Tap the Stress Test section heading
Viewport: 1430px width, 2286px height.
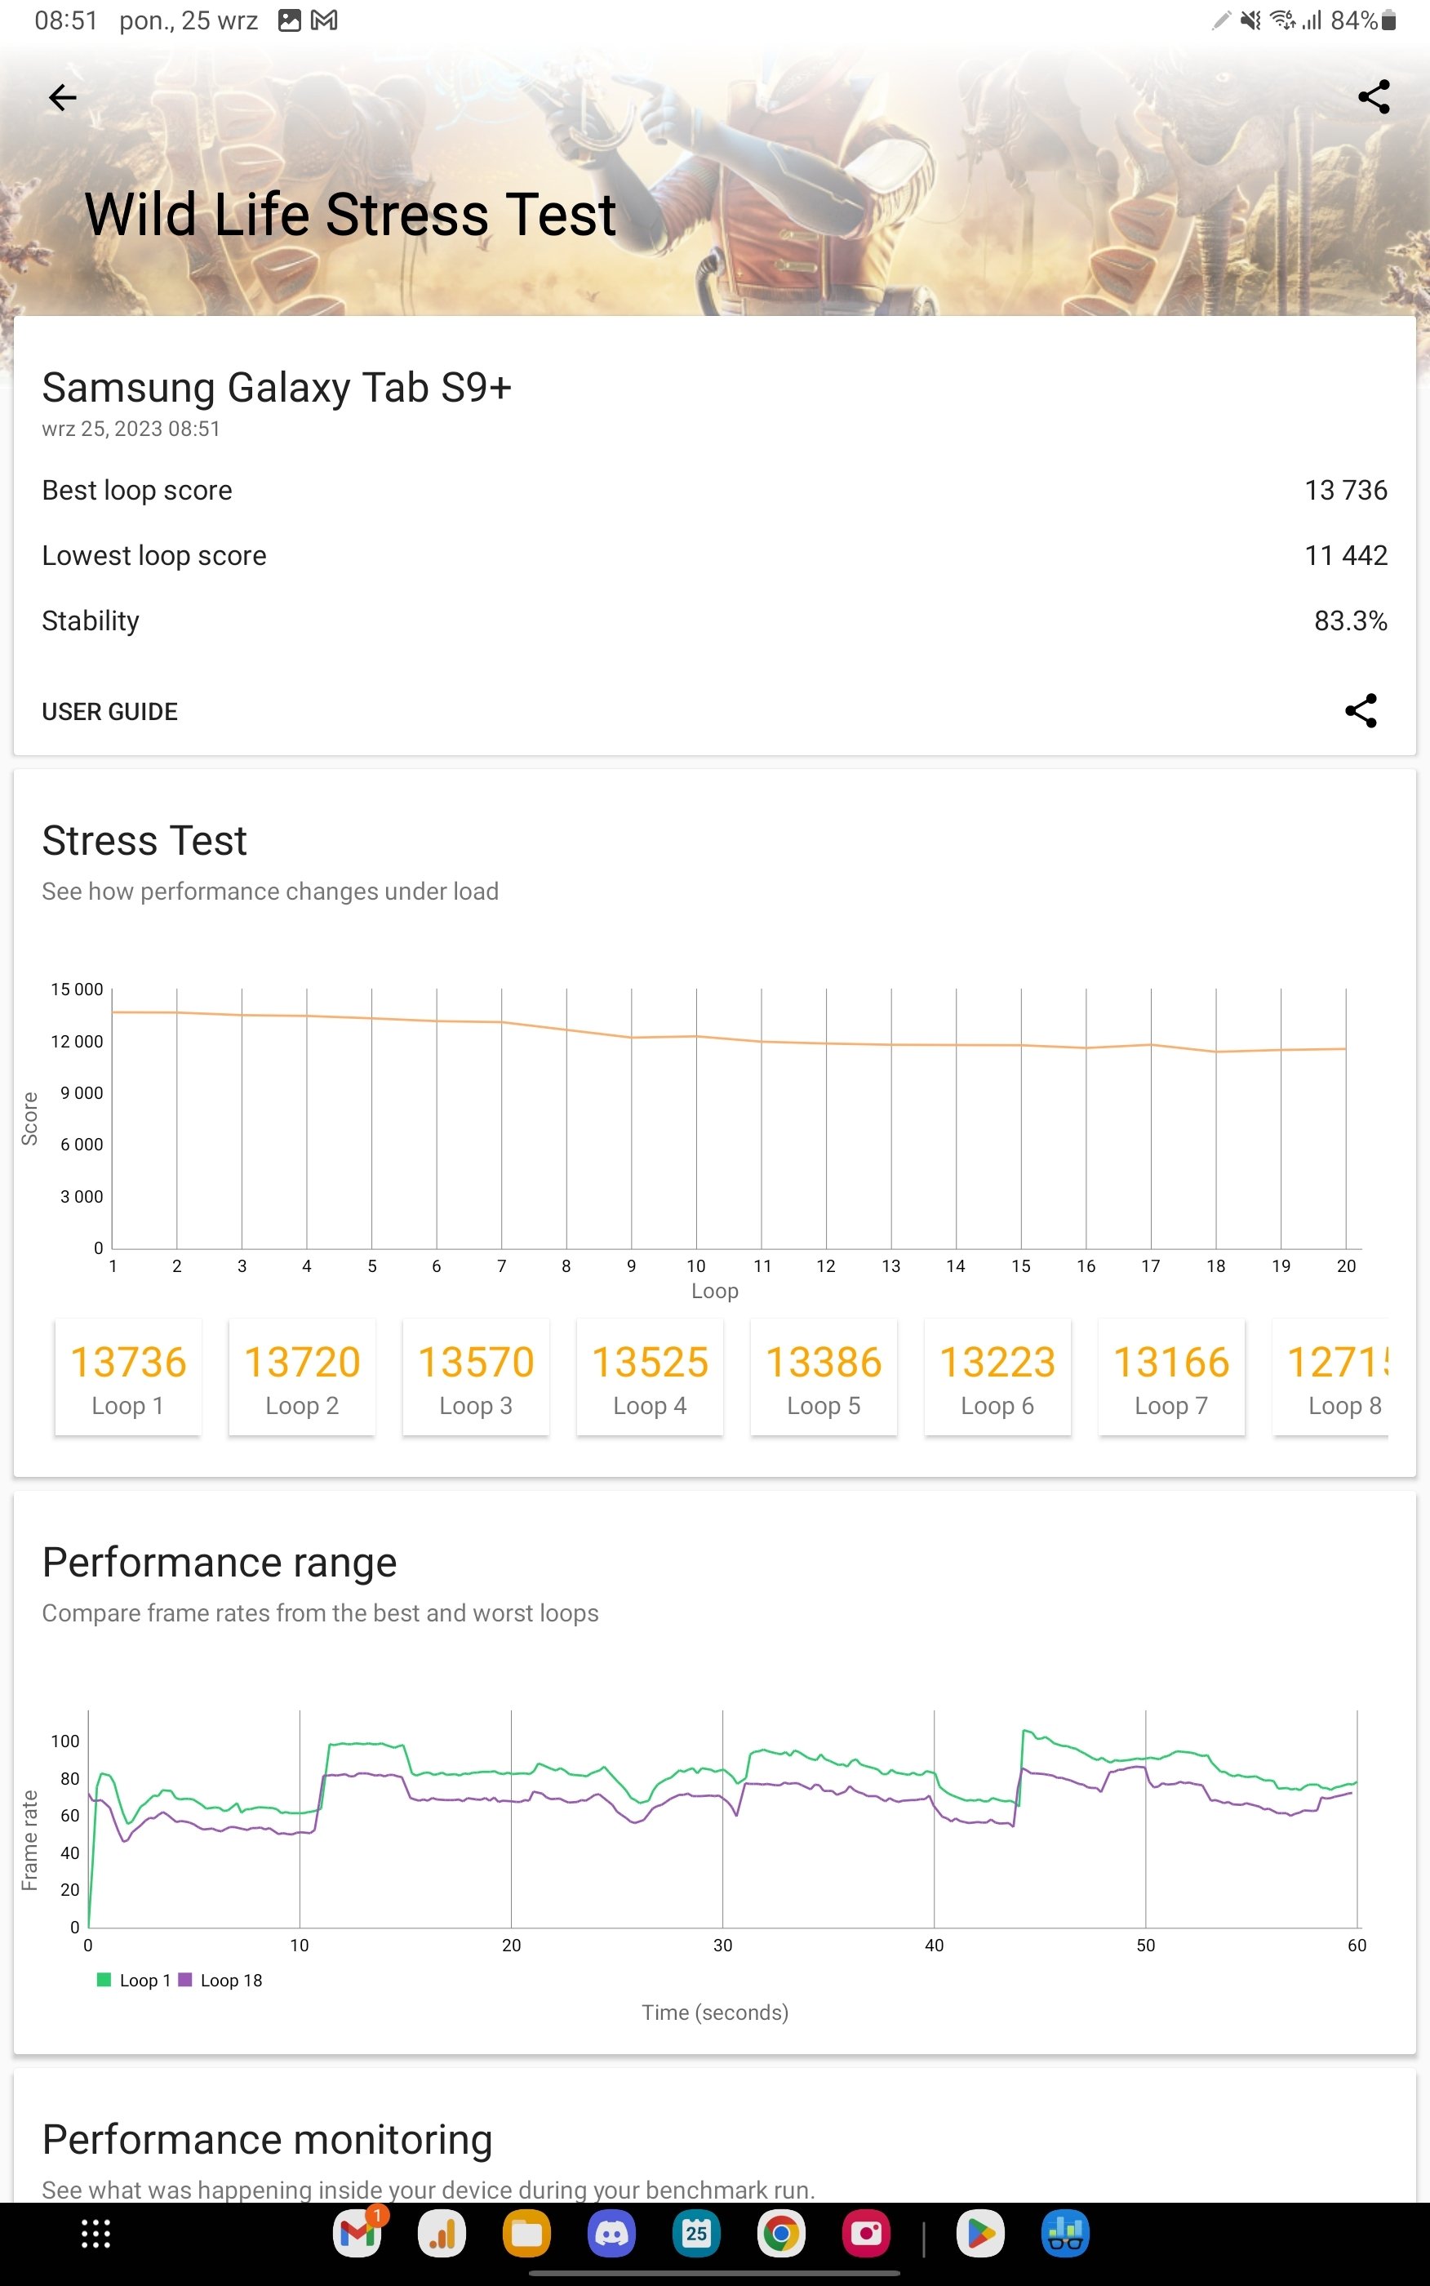click(144, 840)
